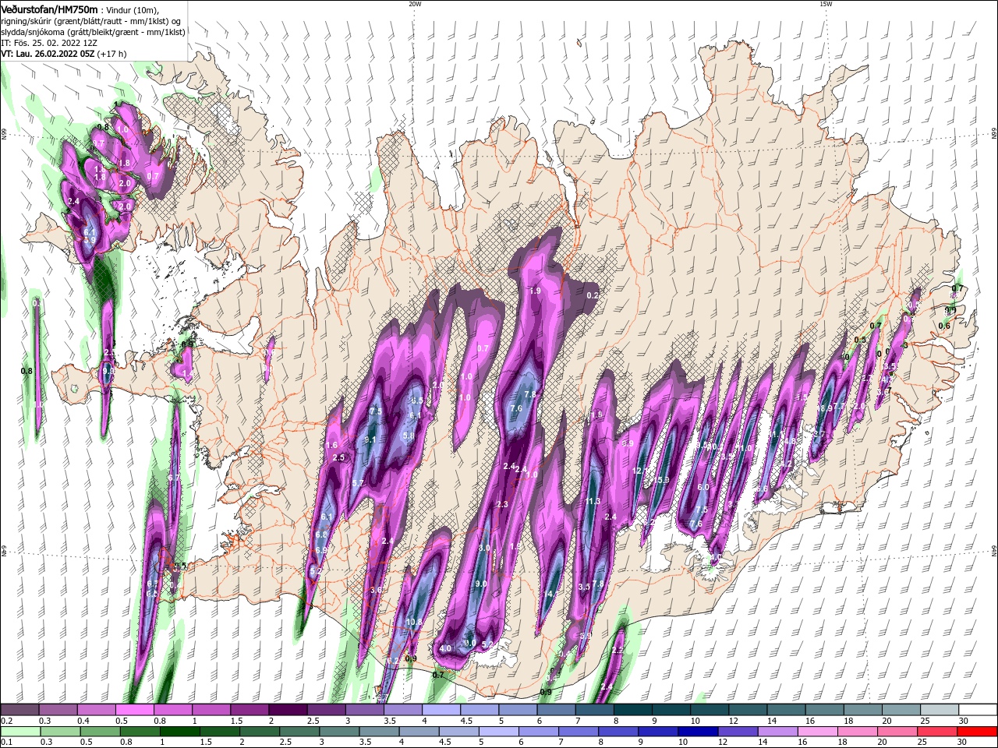This screenshot has width=998, height=748.
Task: Click the 20W longitude label
Action: click(415, 4)
